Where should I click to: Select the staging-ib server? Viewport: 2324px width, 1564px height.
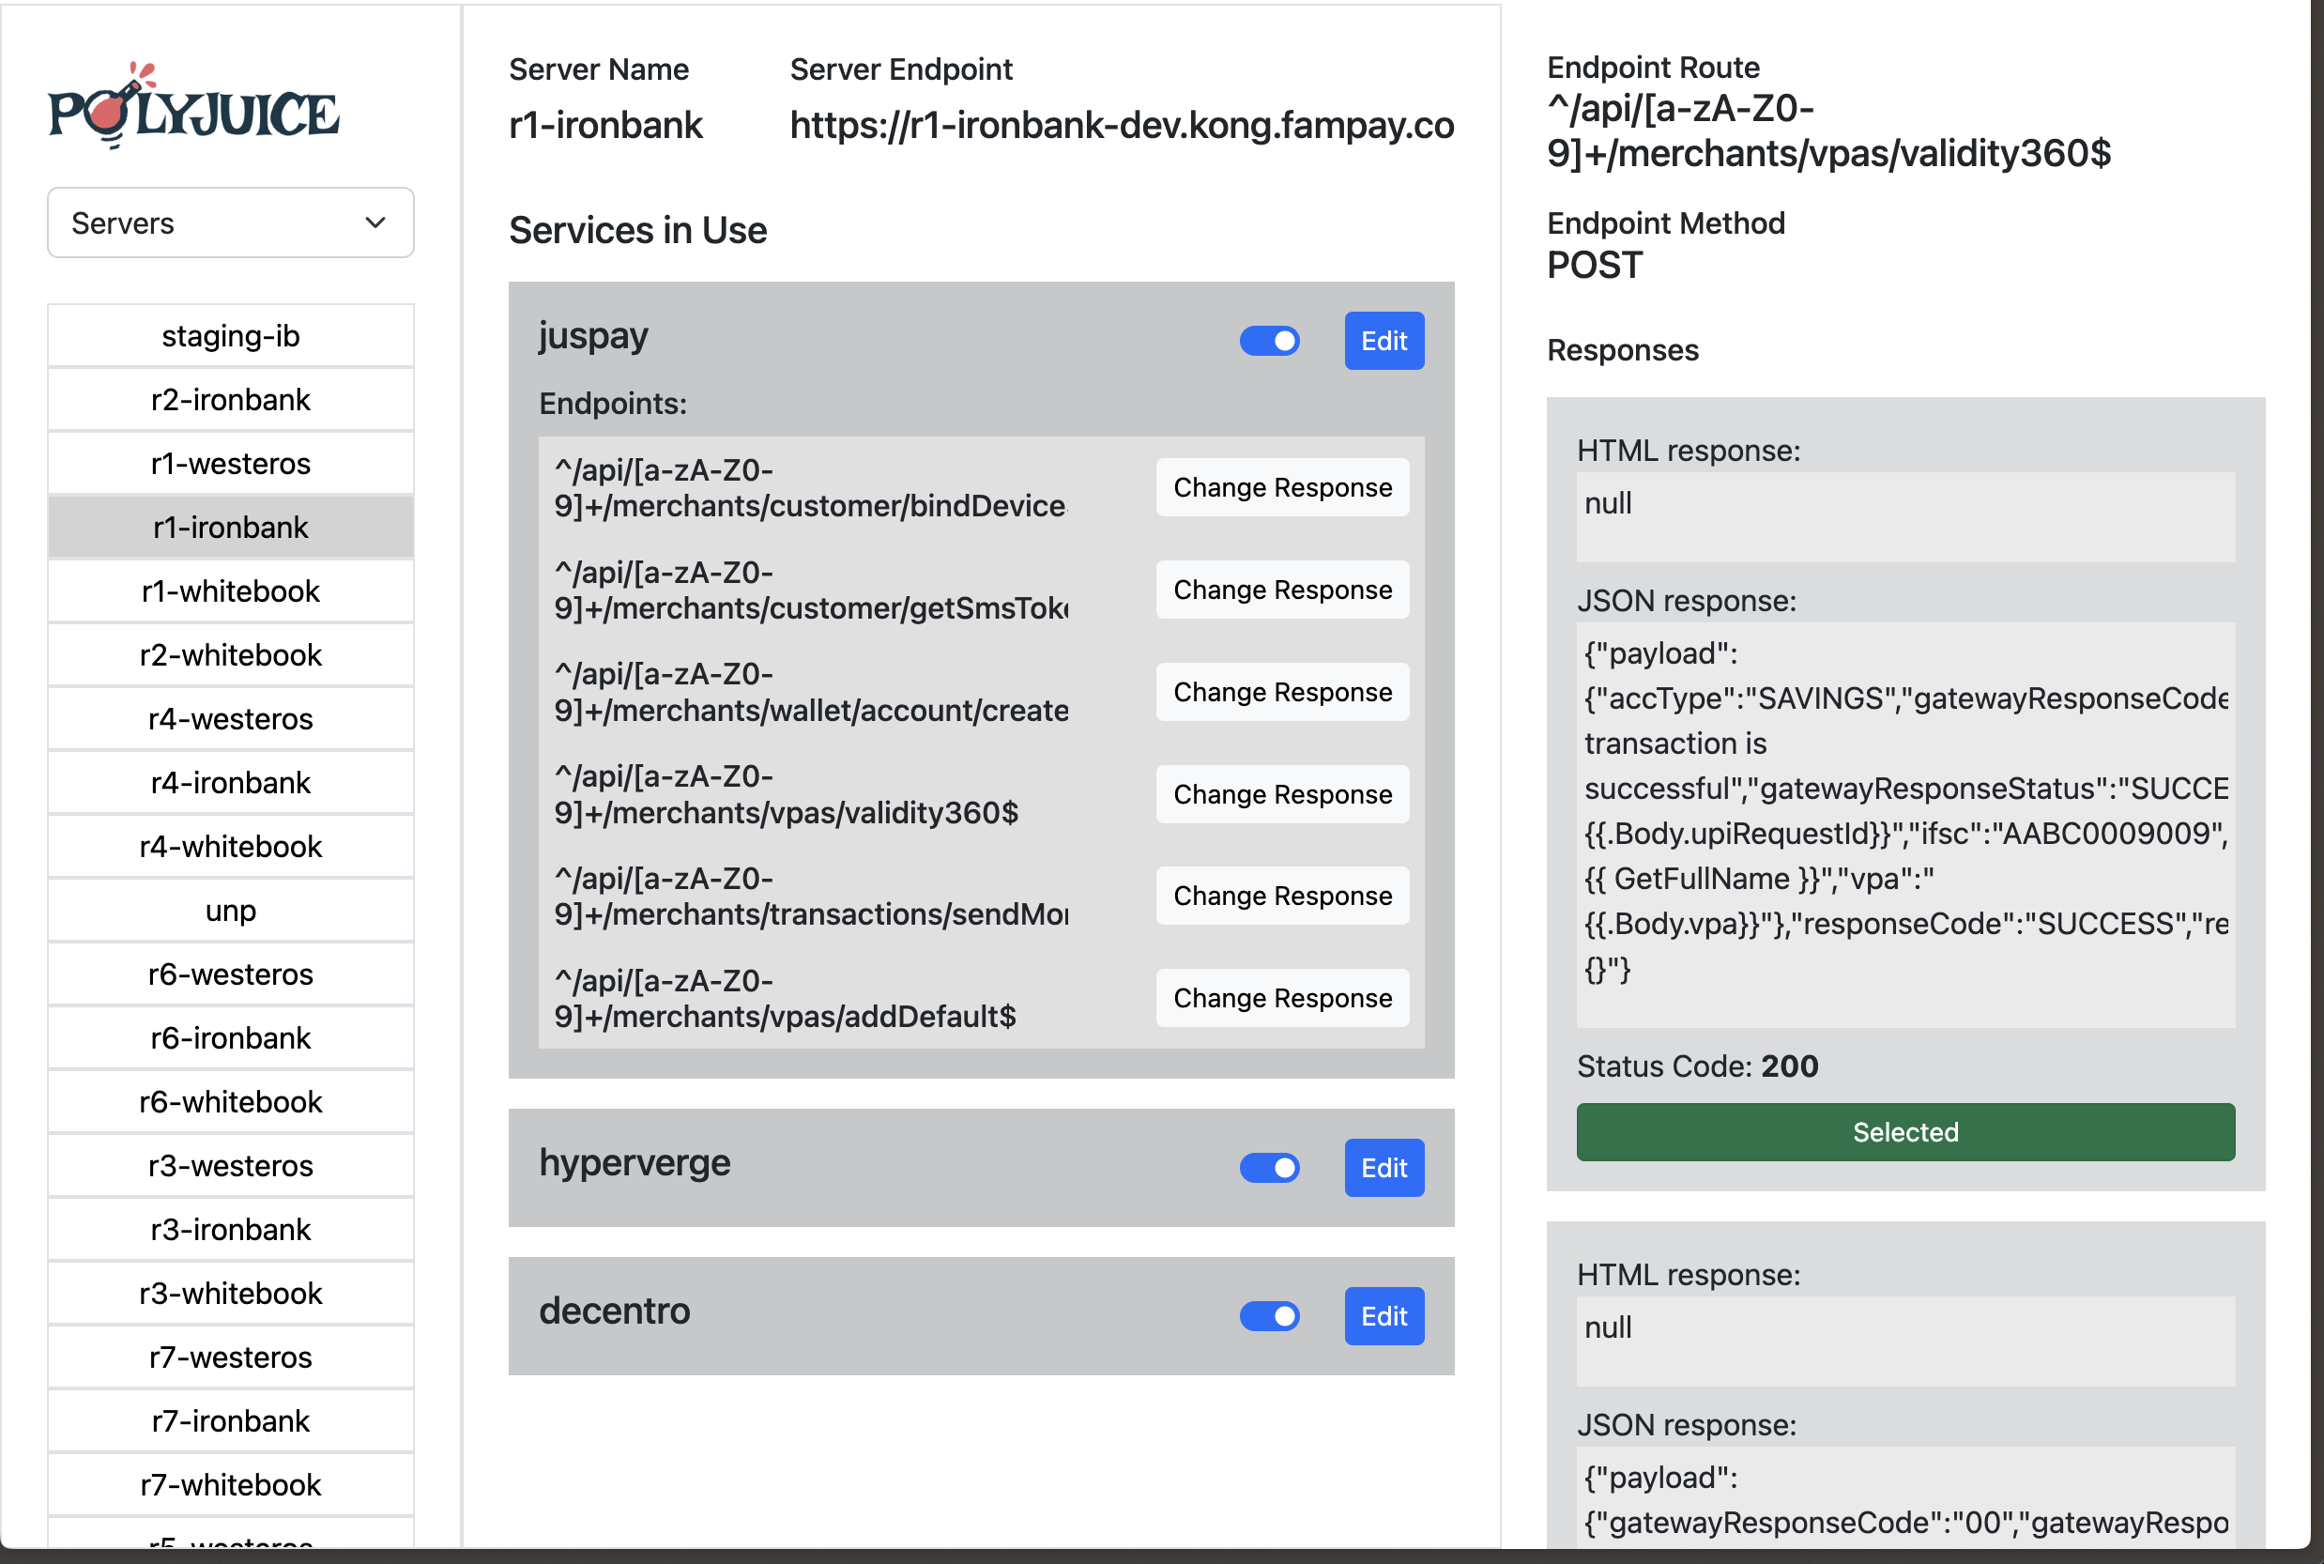[230, 336]
